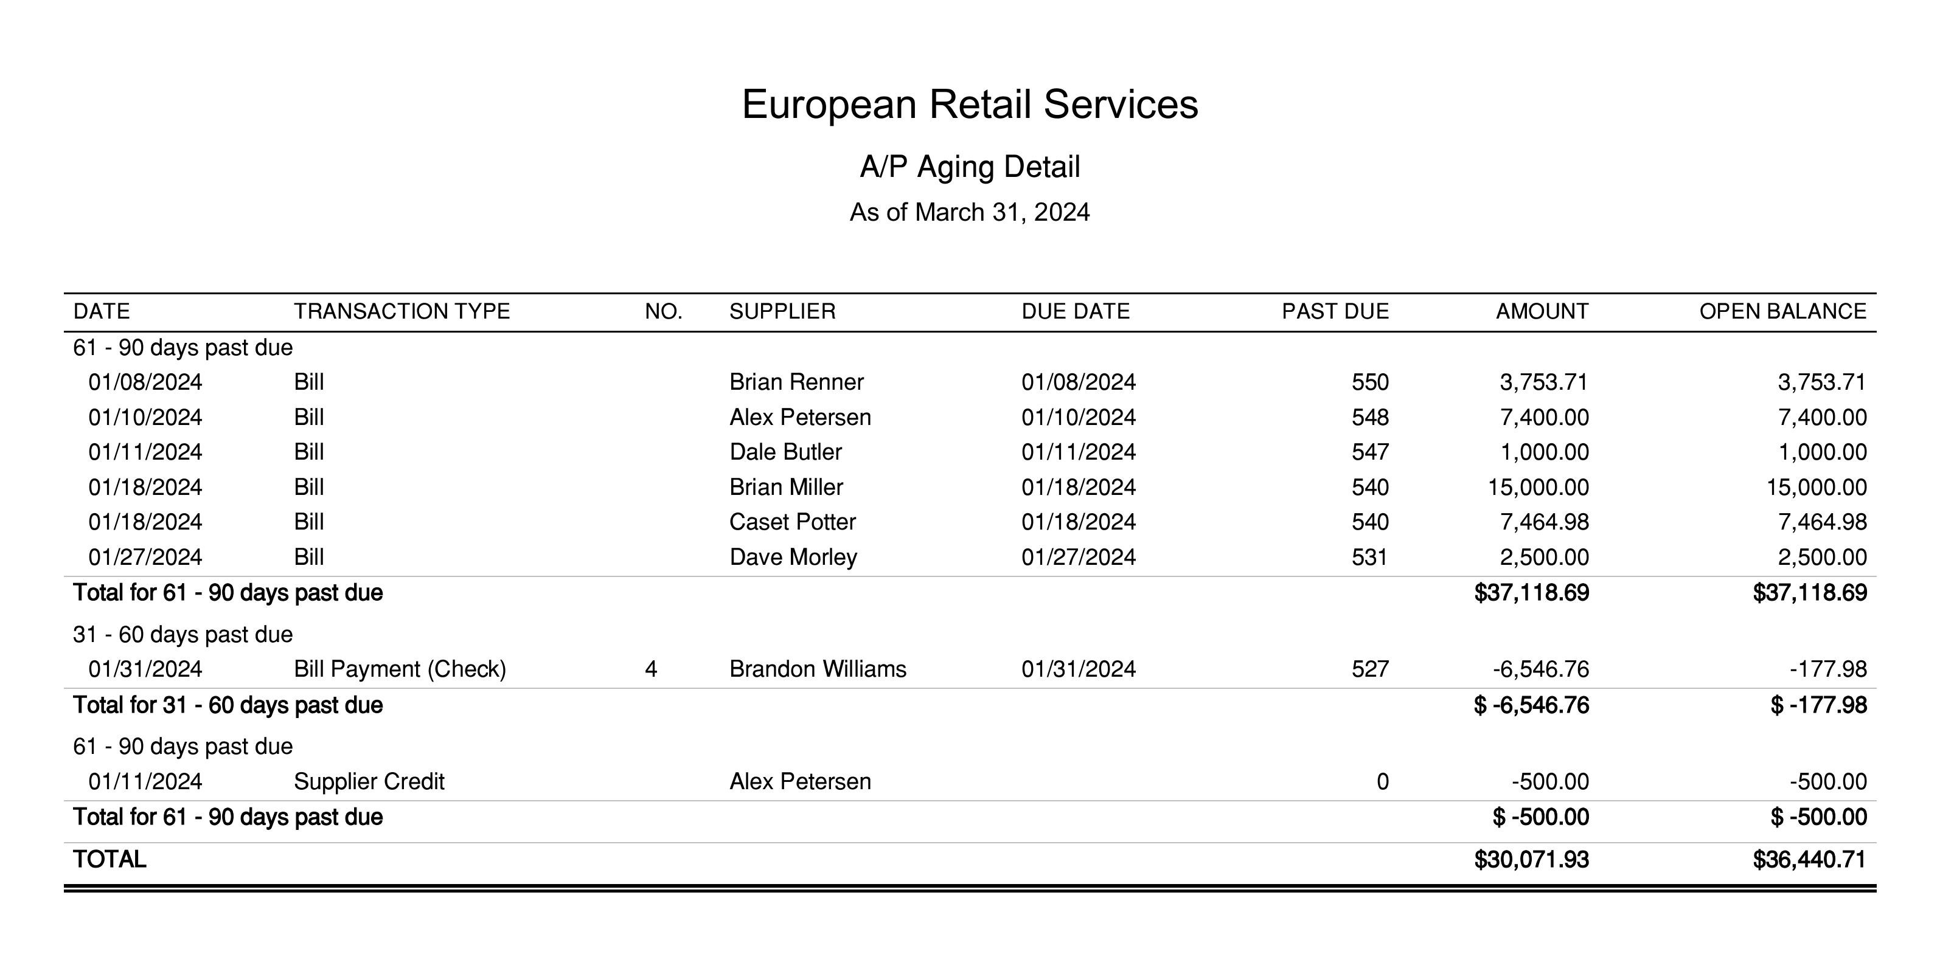Image resolution: width=1940 pixels, height=957 pixels.
Task: Select the OPEN BALANCE column header
Action: tap(1782, 312)
